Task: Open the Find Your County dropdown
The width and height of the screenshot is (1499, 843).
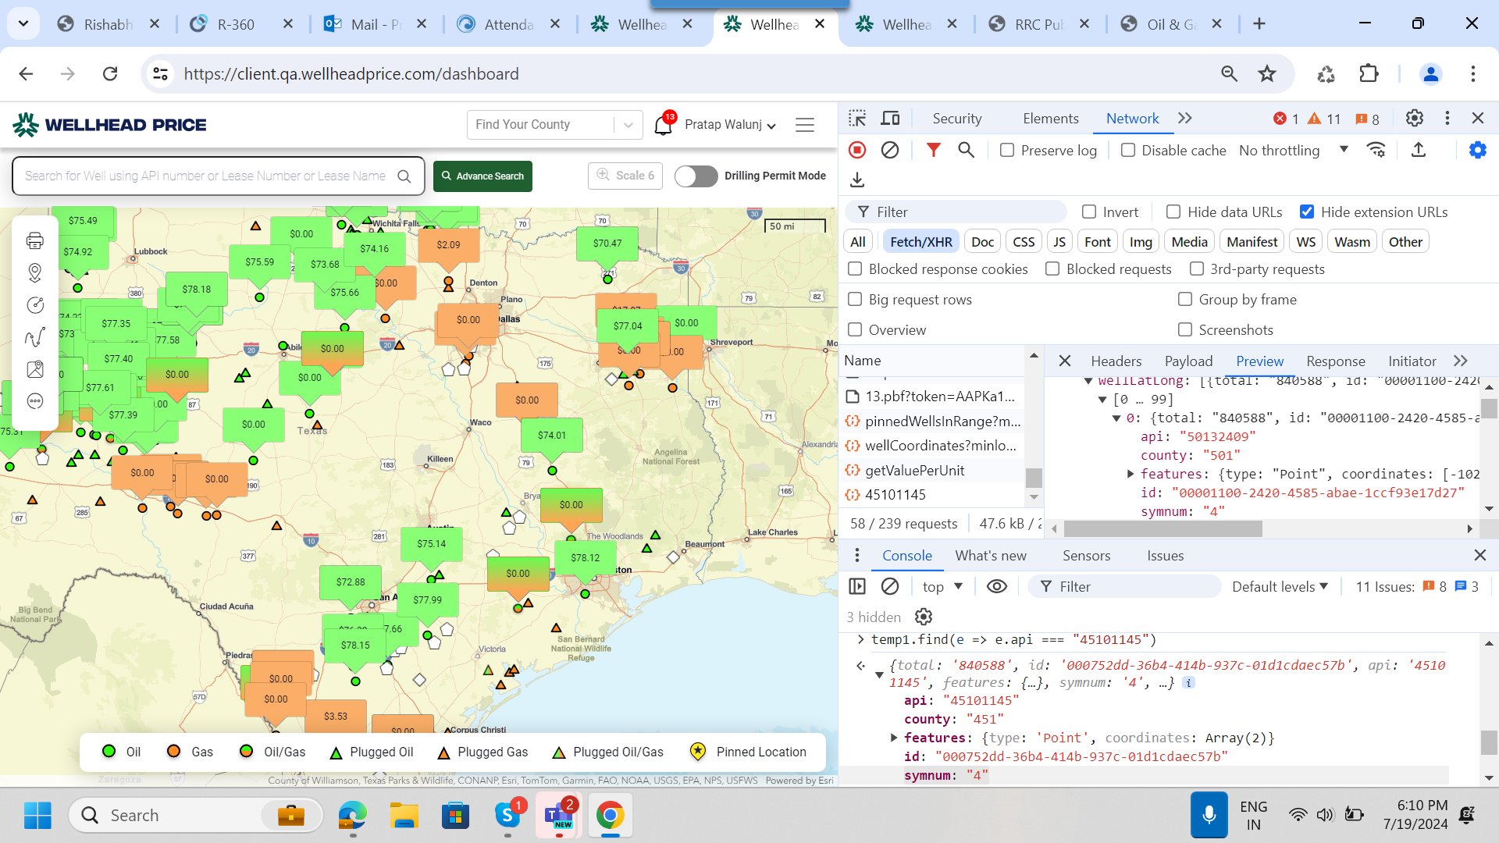Action: tap(628, 125)
